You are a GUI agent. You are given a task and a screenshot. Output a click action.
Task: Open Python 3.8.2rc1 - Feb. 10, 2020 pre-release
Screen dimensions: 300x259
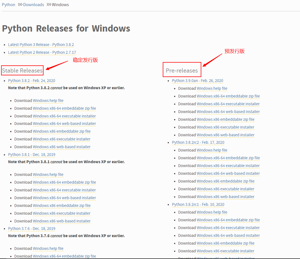click(198, 204)
